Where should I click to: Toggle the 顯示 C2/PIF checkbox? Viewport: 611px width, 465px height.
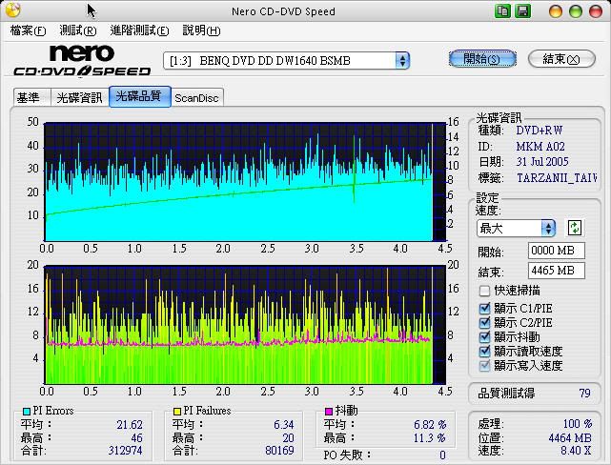[x=484, y=322]
